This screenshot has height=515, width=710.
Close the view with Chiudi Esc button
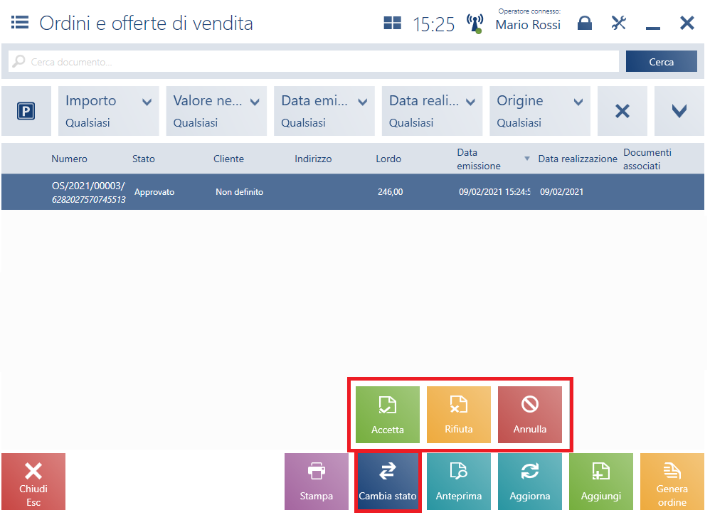tap(33, 482)
